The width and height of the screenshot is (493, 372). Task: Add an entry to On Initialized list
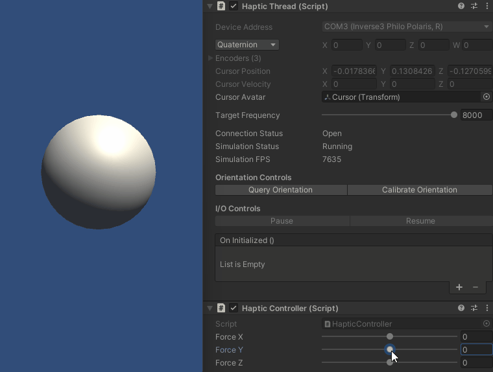[459, 287]
